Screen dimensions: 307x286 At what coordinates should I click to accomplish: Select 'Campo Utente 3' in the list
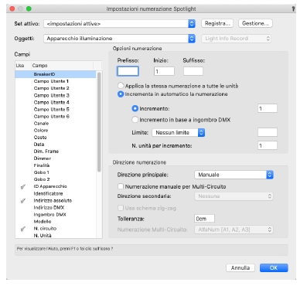(56, 95)
